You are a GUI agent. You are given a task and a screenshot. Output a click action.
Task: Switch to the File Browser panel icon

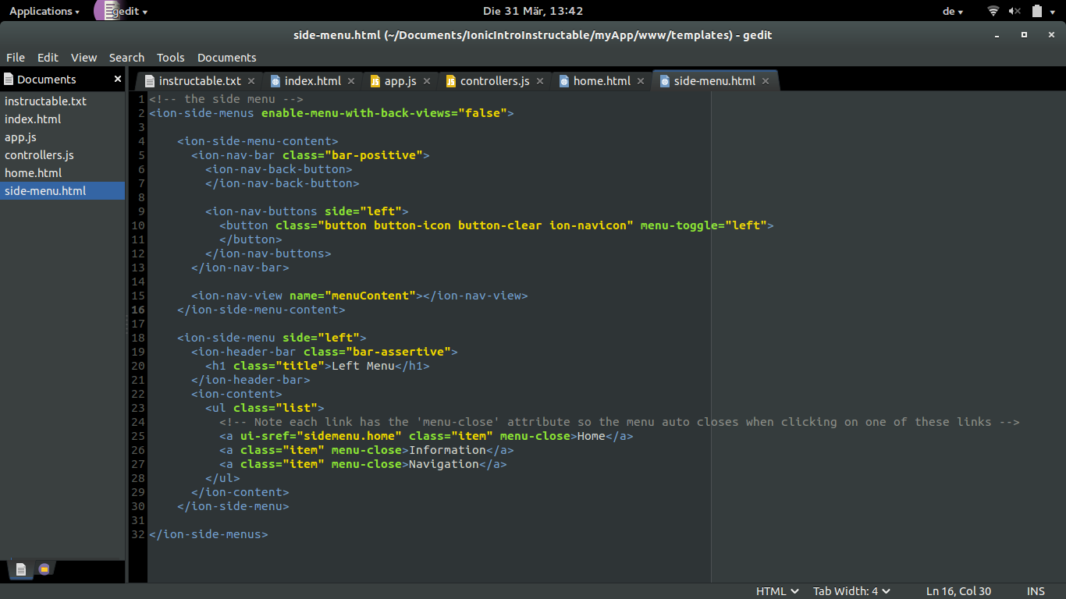click(44, 569)
